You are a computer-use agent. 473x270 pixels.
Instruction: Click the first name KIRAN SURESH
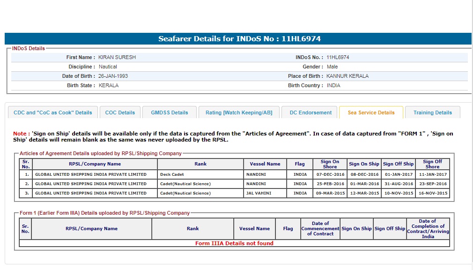click(x=117, y=57)
